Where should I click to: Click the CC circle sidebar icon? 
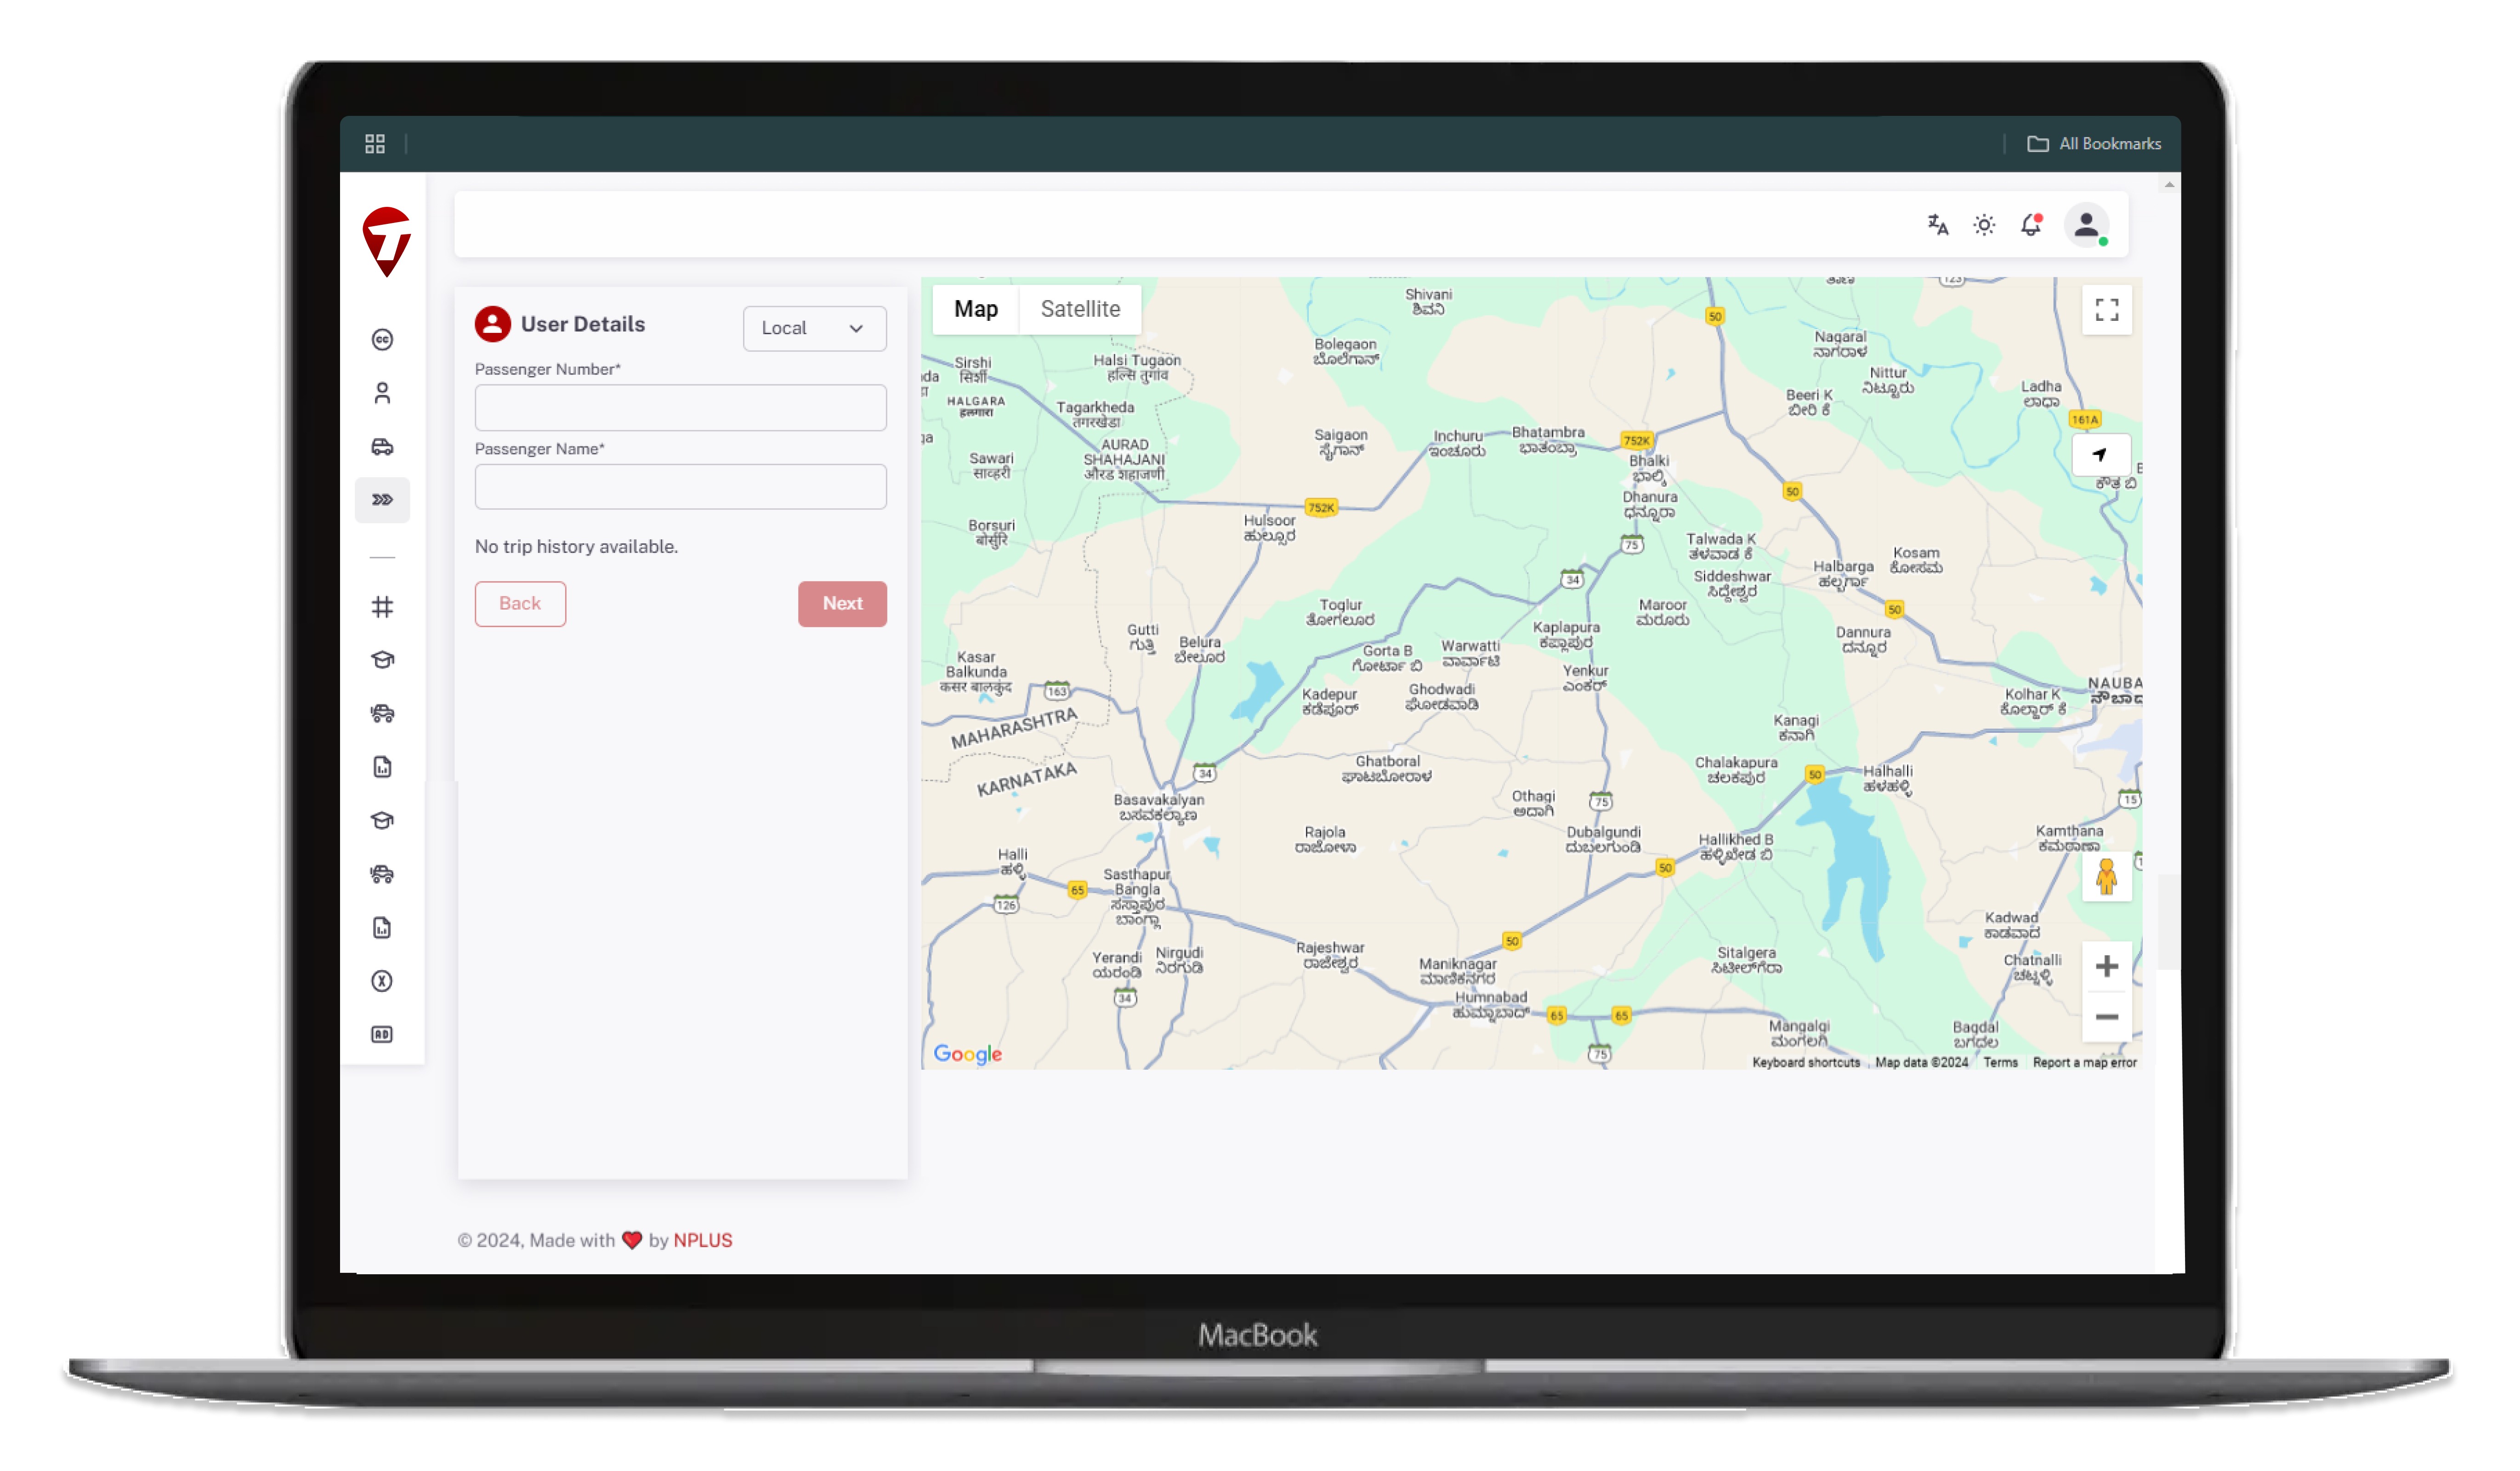pyautogui.click(x=382, y=340)
